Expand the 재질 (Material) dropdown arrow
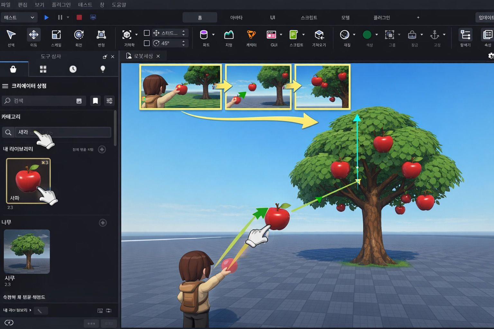This screenshot has width=494, height=329. pyautogui.click(x=354, y=35)
